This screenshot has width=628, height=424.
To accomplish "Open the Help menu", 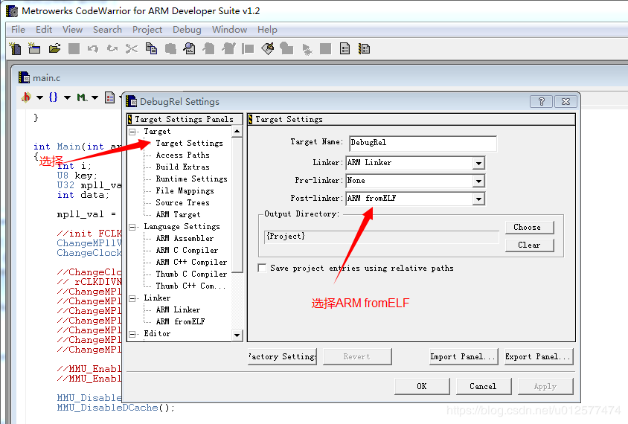I will click(x=267, y=30).
